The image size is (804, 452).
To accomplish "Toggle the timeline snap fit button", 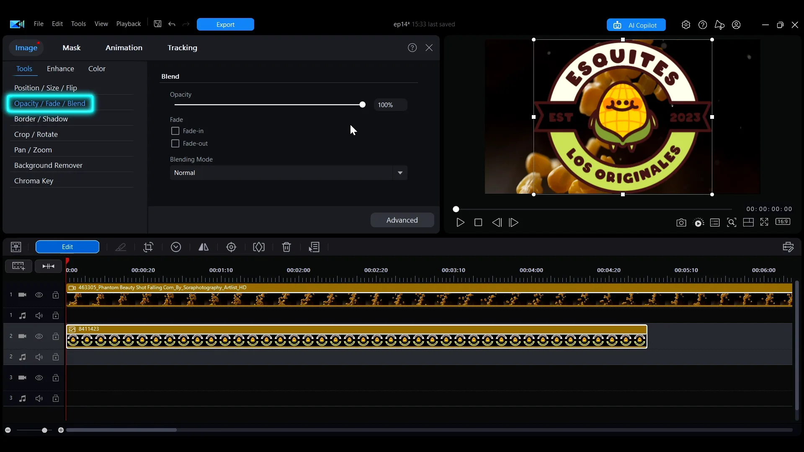I will click(48, 266).
